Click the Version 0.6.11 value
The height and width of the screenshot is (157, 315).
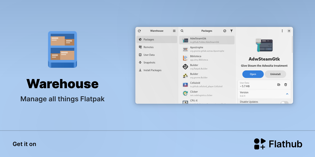(243, 96)
